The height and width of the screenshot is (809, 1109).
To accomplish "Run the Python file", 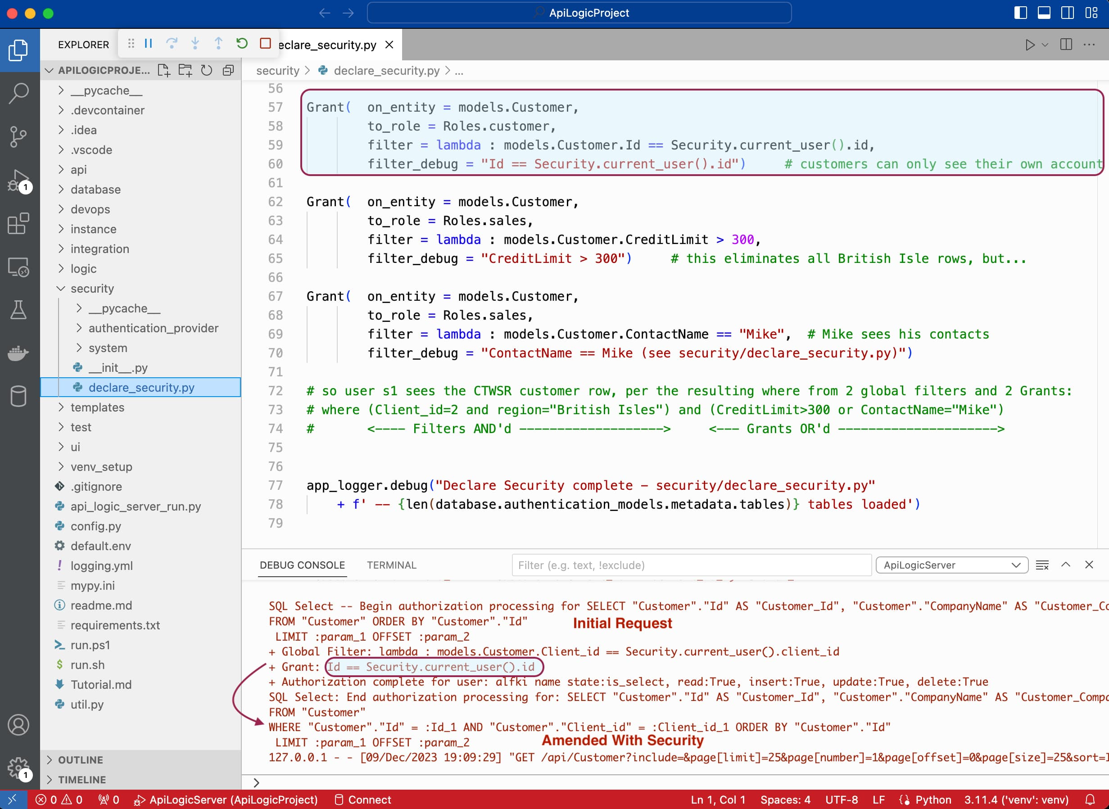I will point(1030,45).
